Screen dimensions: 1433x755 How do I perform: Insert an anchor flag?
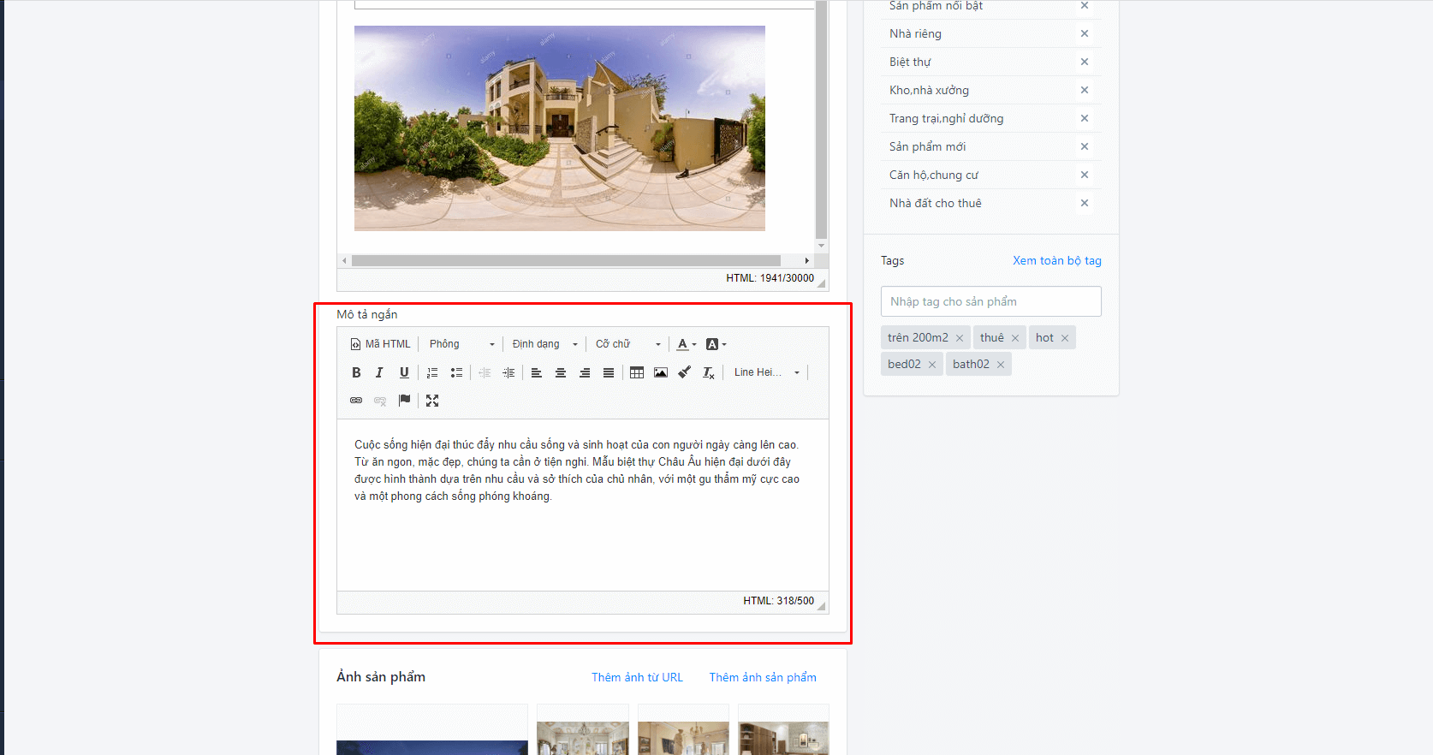click(404, 401)
